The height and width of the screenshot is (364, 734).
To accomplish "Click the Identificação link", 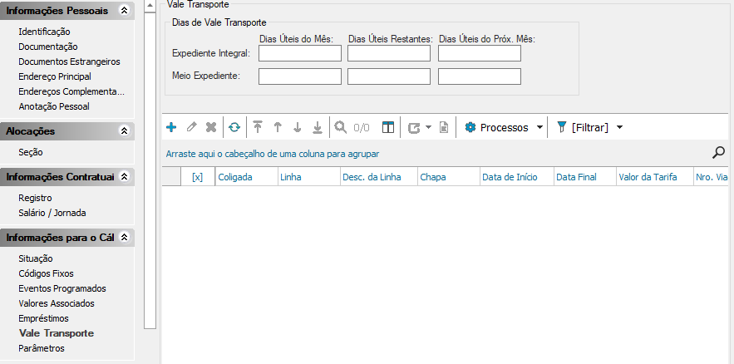I will [44, 32].
